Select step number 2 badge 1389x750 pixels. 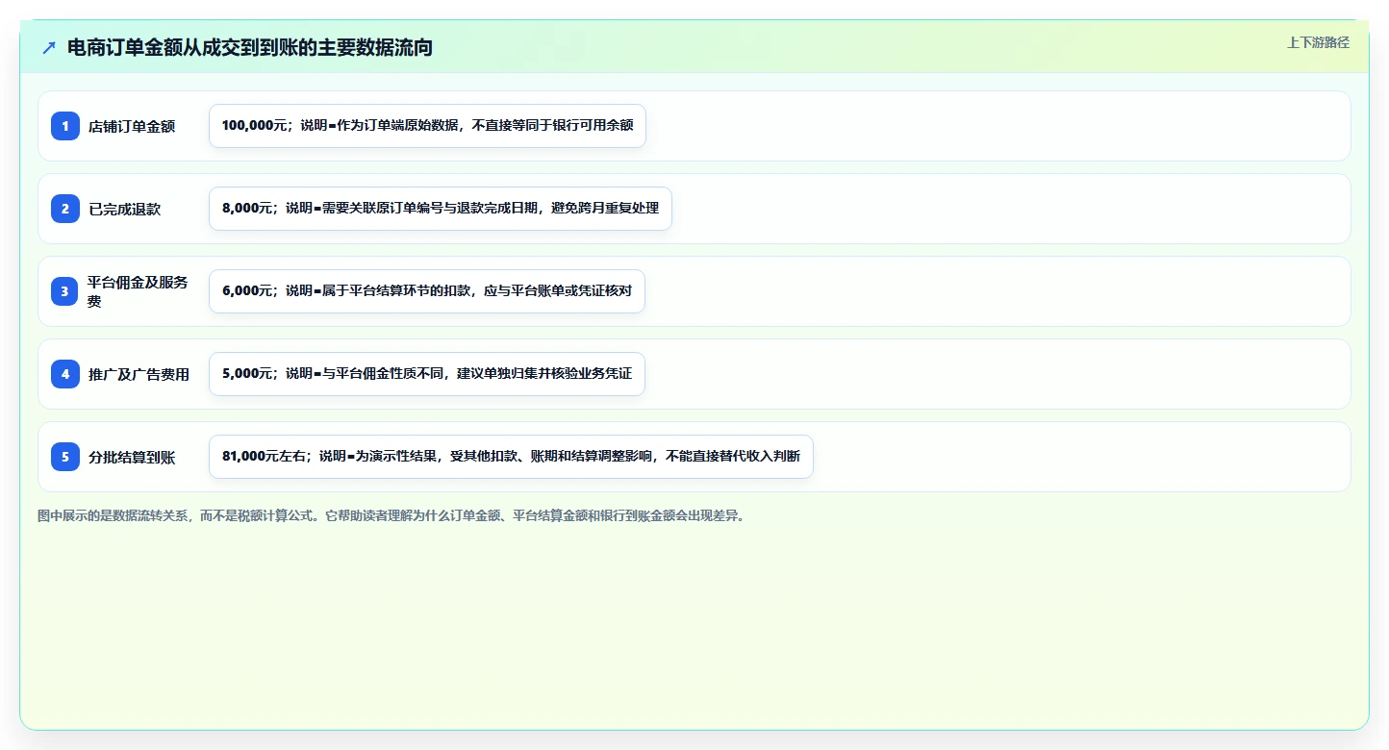point(65,209)
